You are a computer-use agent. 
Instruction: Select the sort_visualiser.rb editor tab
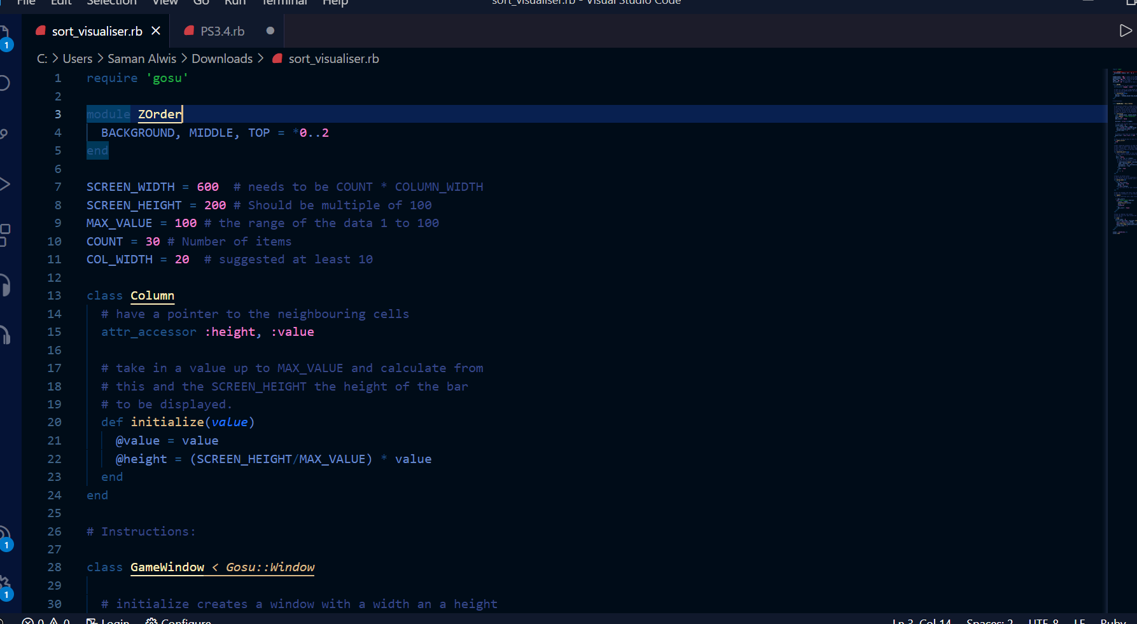(97, 31)
